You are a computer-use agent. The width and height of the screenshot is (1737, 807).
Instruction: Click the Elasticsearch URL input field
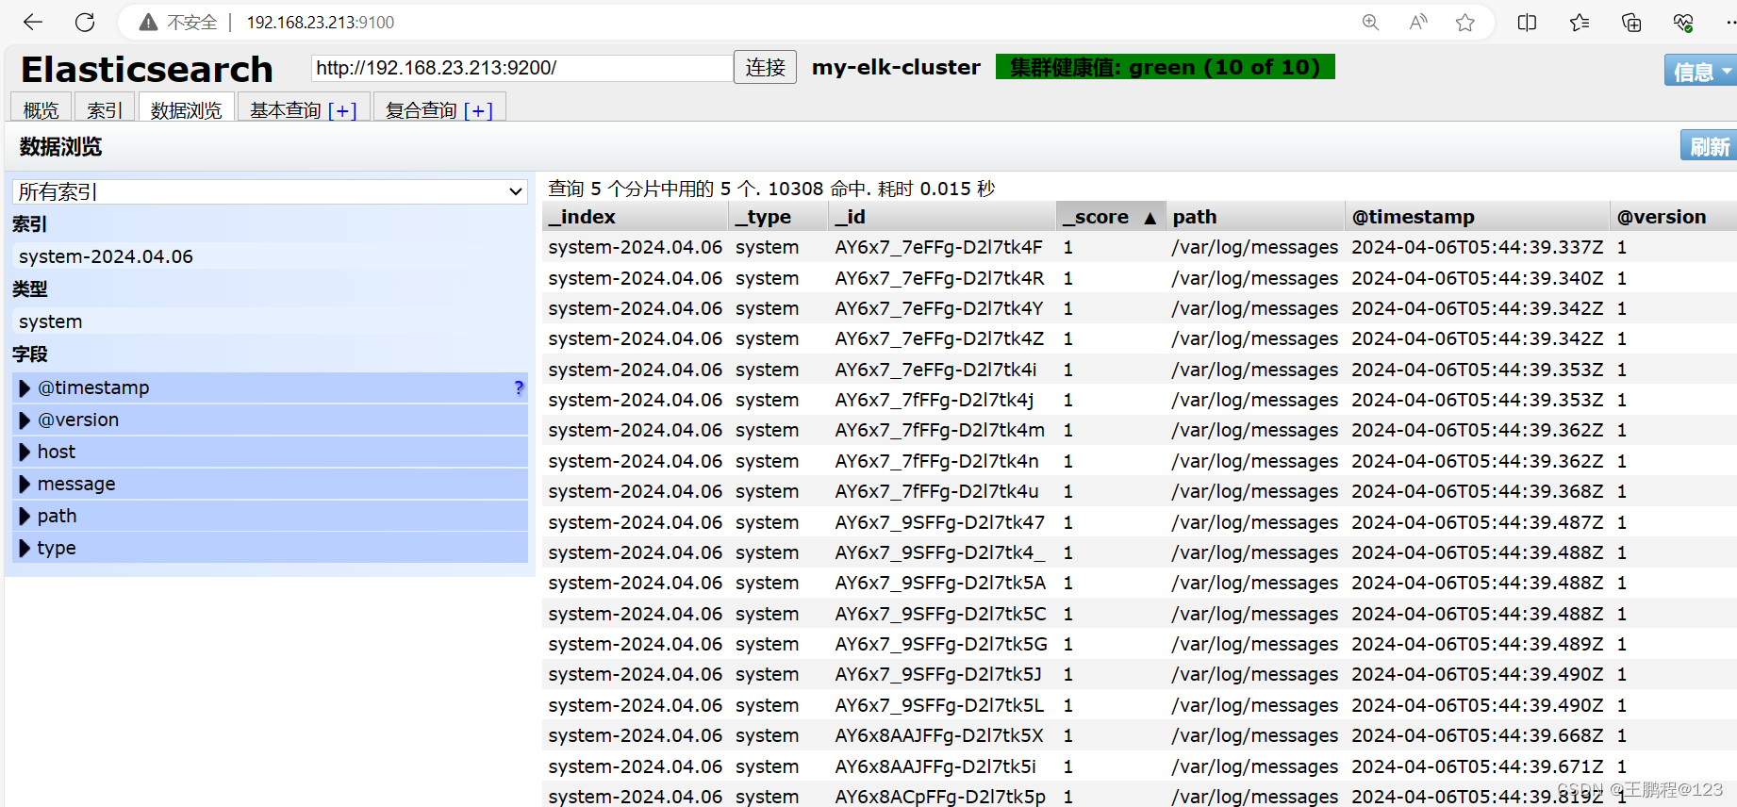521,68
